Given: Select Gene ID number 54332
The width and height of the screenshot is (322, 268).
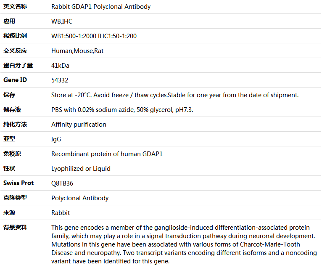Looking at the screenshot, I should click(60, 80).
